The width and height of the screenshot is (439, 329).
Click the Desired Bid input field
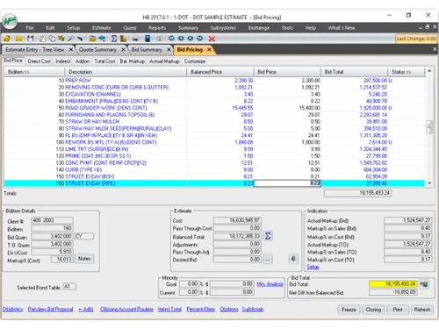click(237, 259)
